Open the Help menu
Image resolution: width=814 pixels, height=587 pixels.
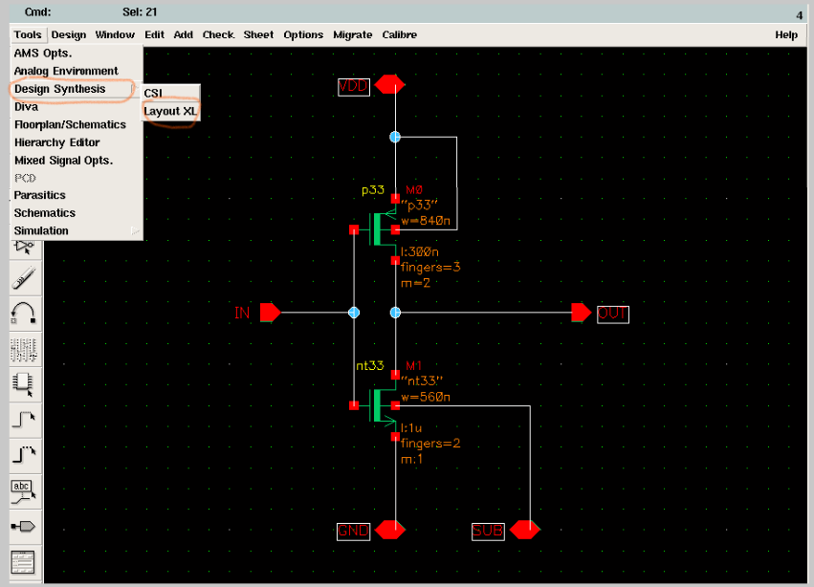coord(786,34)
